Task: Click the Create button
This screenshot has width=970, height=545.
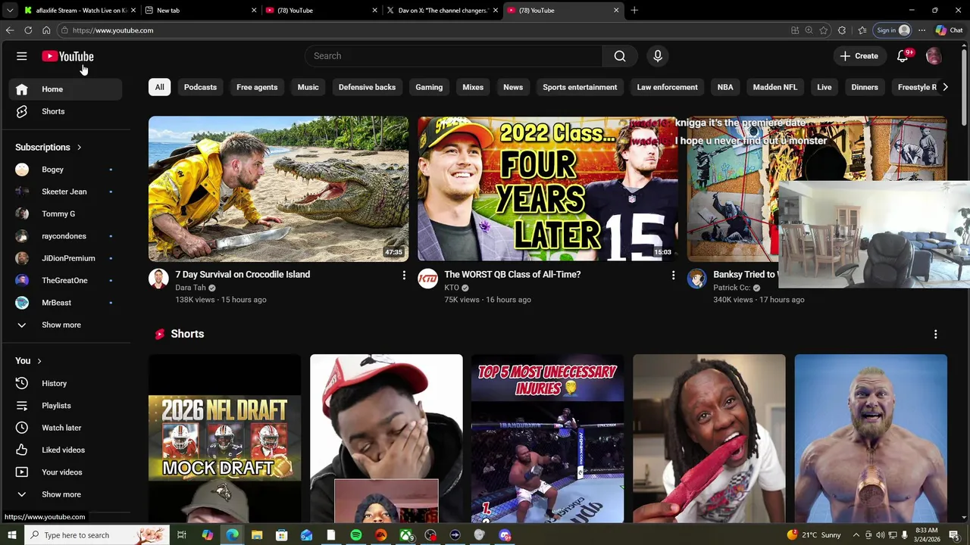Action: coord(859,56)
